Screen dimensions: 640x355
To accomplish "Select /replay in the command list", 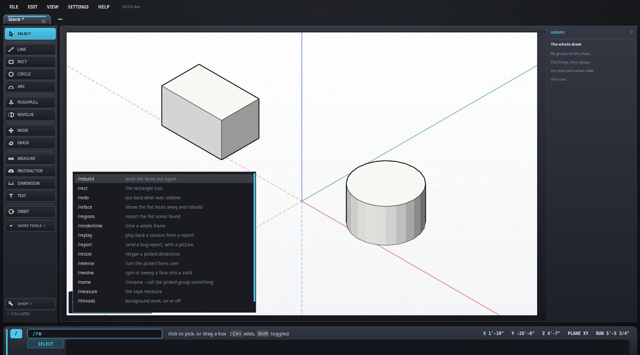I will tap(164, 235).
